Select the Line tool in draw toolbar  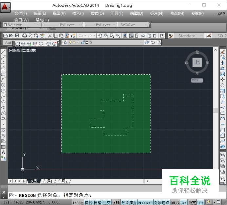[3, 52]
